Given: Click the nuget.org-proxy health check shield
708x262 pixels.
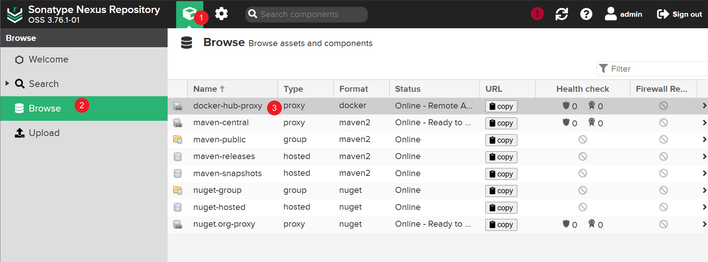Looking at the screenshot, I should click(x=566, y=224).
